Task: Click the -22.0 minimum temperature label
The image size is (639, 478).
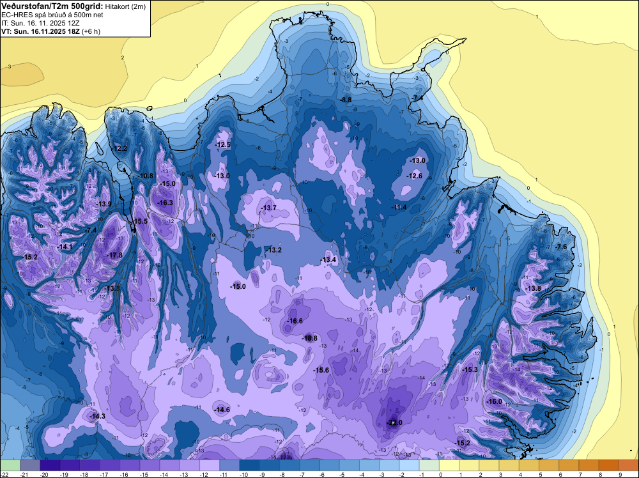Action: coord(394,422)
